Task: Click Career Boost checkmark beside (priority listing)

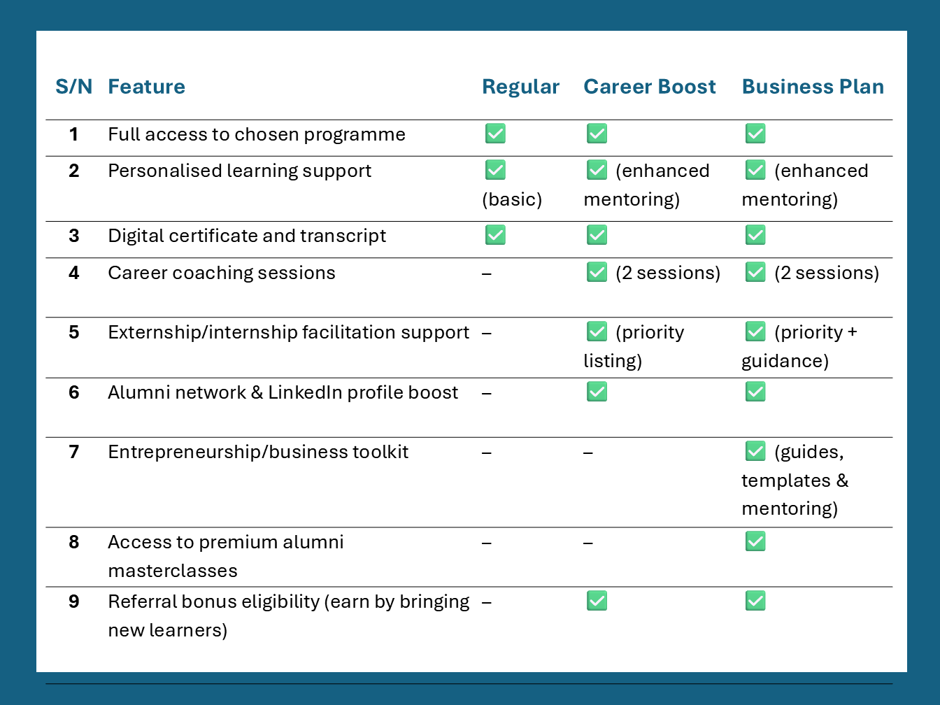Action: [597, 332]
